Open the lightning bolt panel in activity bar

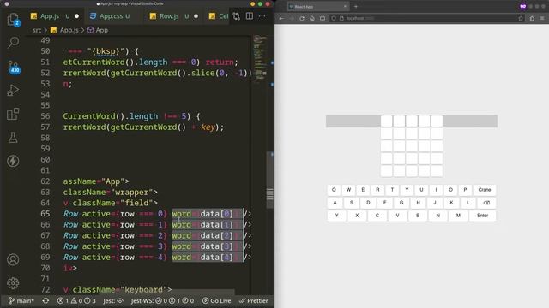[x=14, y=161]
